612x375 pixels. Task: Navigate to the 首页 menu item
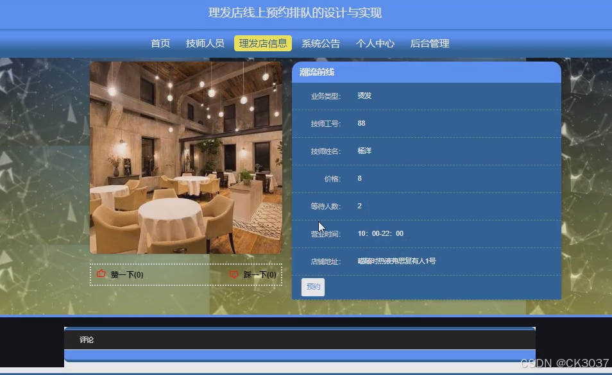(160, 43)
